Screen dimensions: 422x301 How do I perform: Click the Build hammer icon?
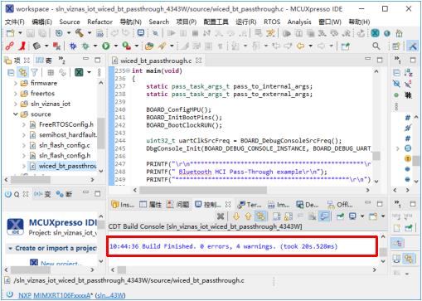(80, 33)
